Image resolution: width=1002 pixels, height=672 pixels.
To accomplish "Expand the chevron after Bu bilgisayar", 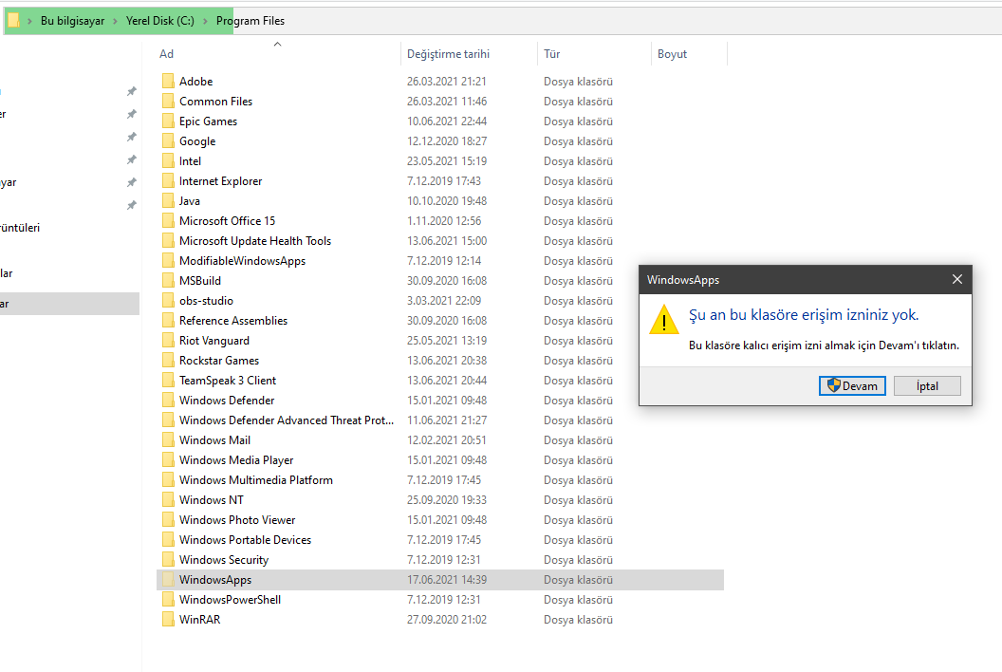I will pyautogui.click(x=115, y=21).
